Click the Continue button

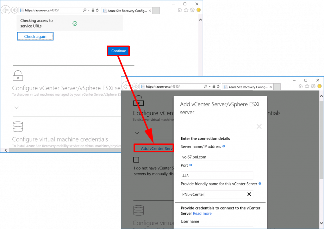(x=118, y=51)
